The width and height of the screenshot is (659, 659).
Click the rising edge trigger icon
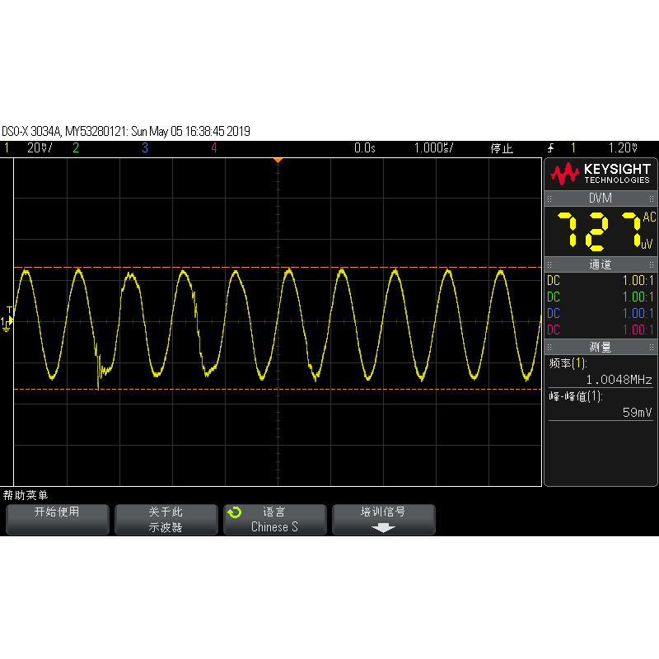pos(550,148)
